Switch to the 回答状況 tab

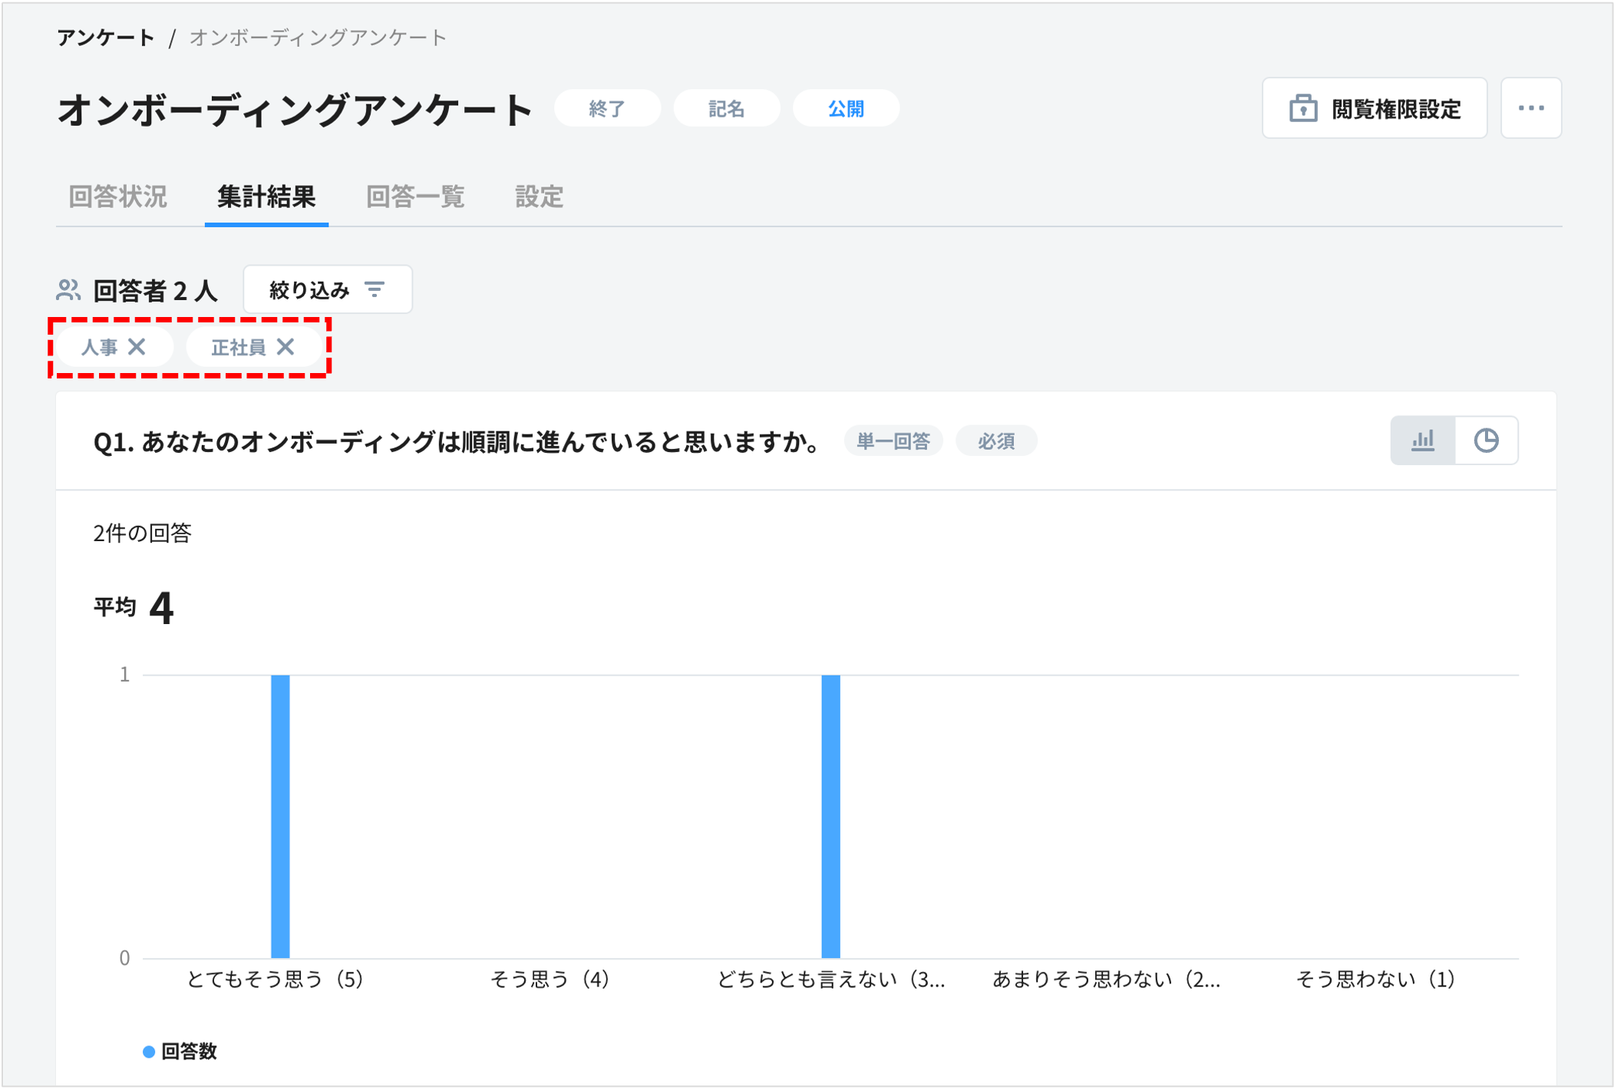point(119,197)
